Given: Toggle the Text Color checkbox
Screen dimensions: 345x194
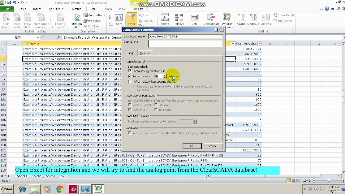Looking at the screenshot, I should pos(156,110).
